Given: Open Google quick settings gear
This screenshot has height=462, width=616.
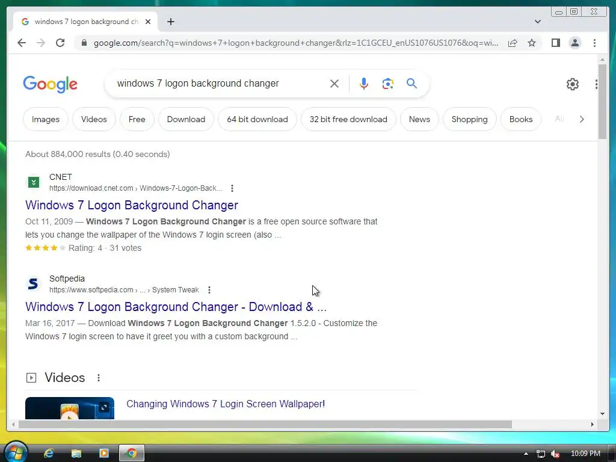Looking at the screenshot, I should (573, 84).
